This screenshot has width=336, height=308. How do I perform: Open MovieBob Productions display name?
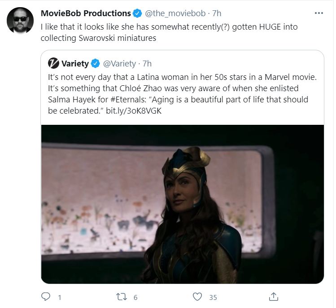[86, 13]
